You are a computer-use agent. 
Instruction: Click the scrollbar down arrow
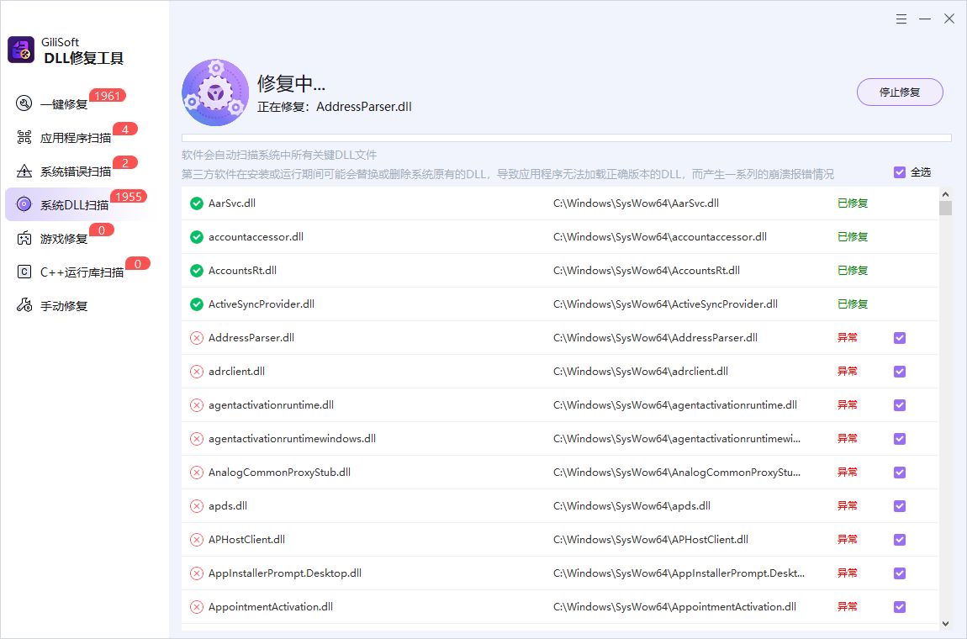pyautogui.click(x=945, y=623)
